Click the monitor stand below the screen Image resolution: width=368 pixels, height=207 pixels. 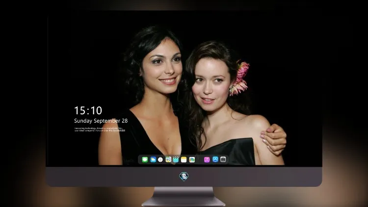tap(184, 197)
